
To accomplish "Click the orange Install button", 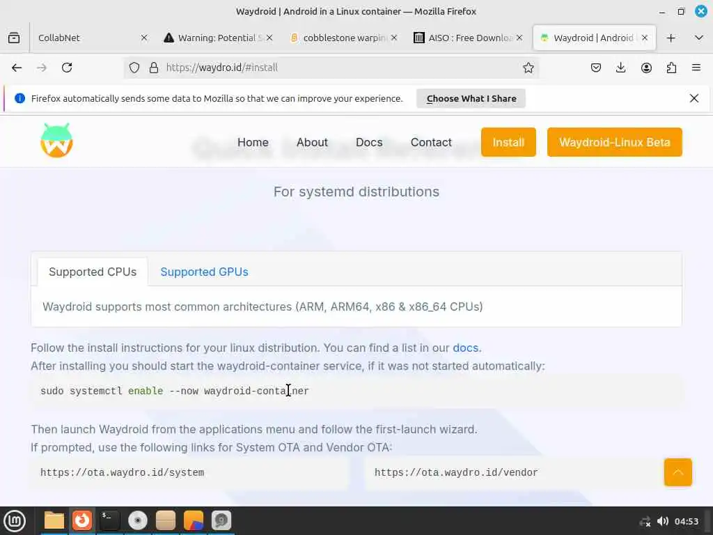I will click(x=508, y=142).
